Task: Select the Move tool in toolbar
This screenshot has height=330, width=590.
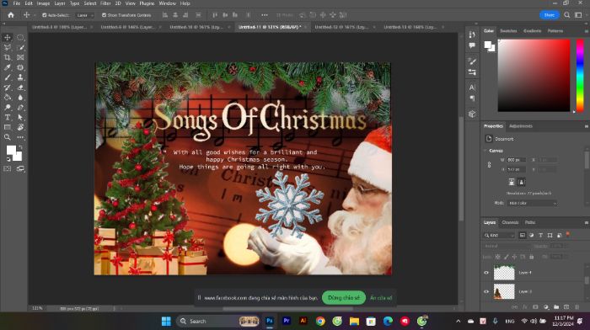Action: coord(7,38)
